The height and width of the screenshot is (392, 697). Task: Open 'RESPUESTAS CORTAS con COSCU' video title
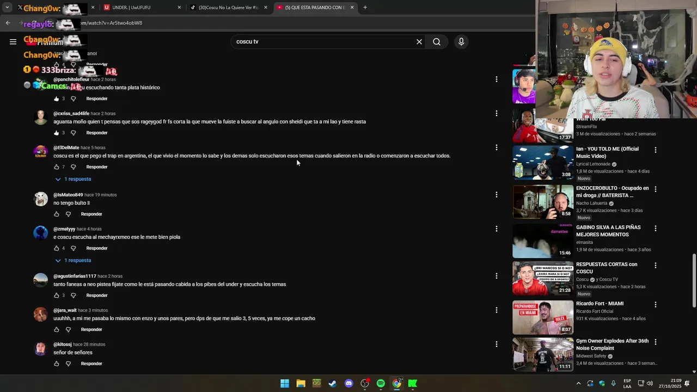tap(607, 268)
